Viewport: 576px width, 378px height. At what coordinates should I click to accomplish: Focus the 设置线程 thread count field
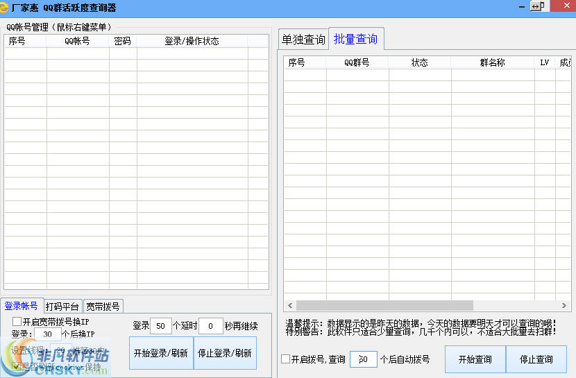[x=60, y=350]
